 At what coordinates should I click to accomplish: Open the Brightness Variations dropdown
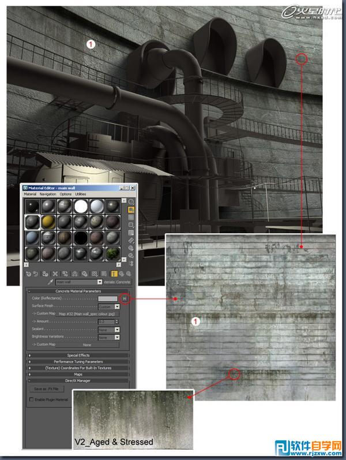point(117,337)
